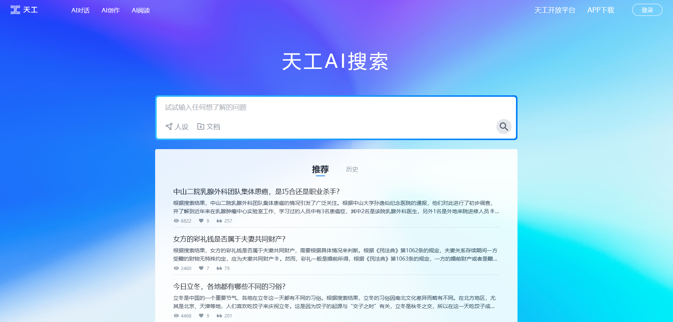This screenshot has width=673, height=322.
Task: Click the eye views icon showing 6822
Action: [x=176, y=221]
